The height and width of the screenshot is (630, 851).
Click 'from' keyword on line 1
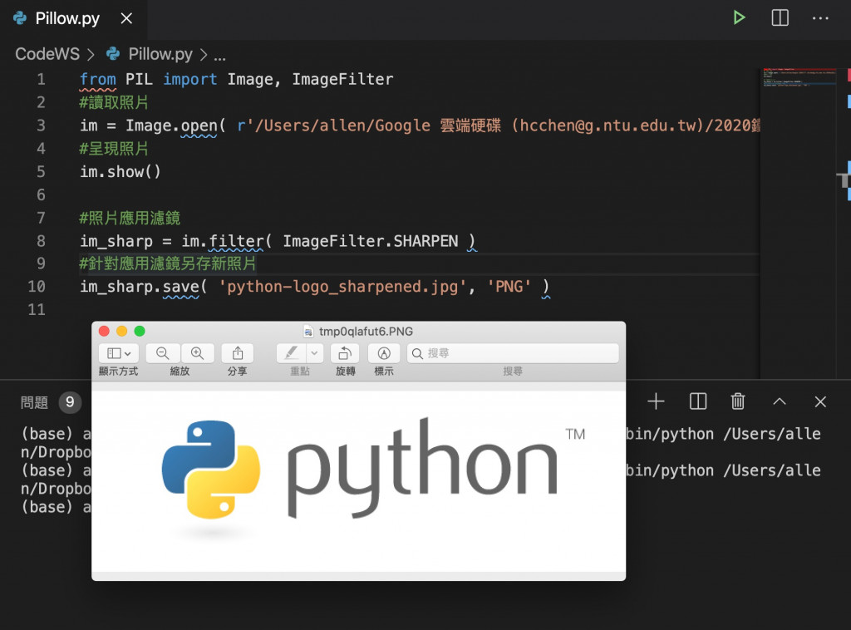pyautogui.click(x=98, y=79)
